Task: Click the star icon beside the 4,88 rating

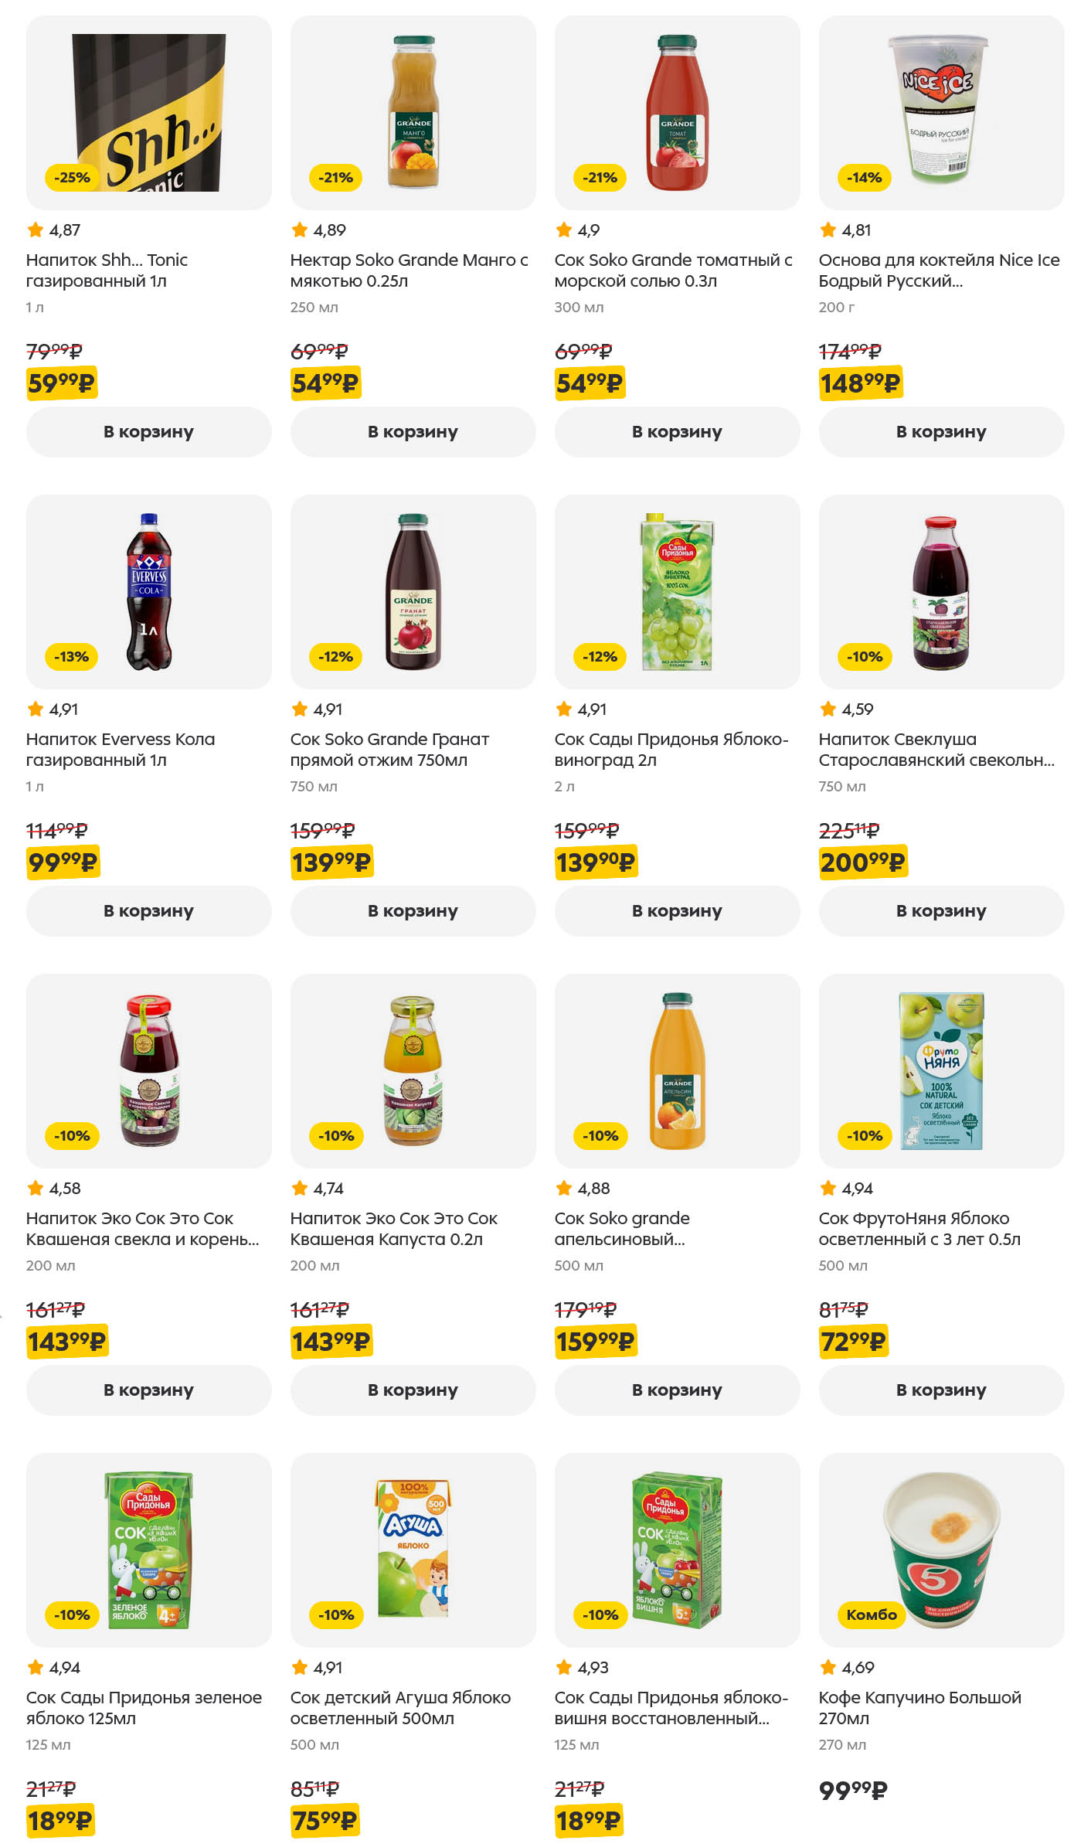Action: point(564,1188)
